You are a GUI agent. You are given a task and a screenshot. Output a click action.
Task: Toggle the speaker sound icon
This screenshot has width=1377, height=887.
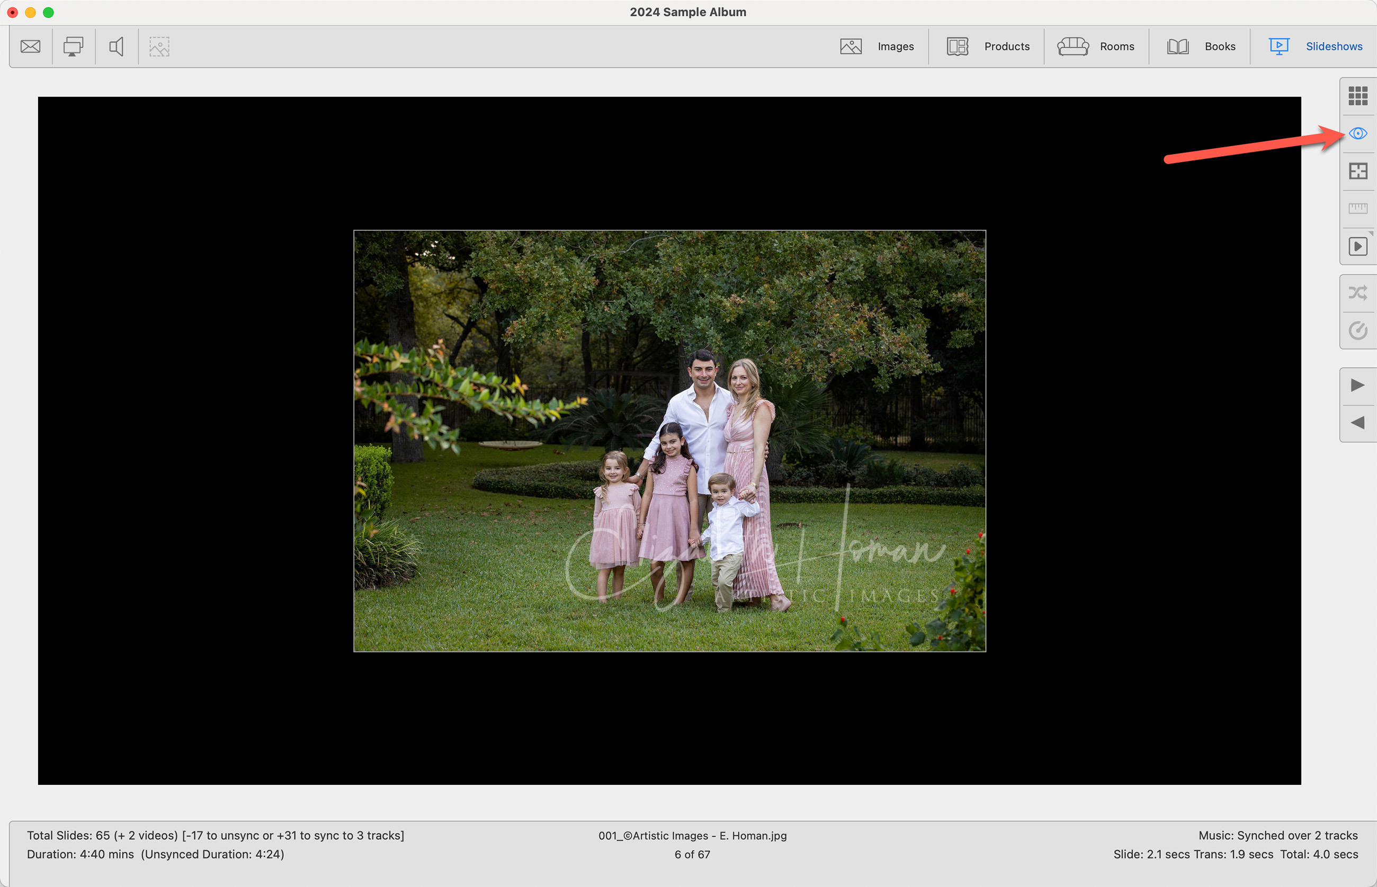117,46
